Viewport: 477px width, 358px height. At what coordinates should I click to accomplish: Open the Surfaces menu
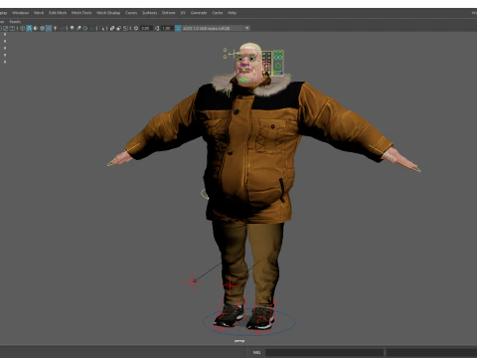(149, 13)
